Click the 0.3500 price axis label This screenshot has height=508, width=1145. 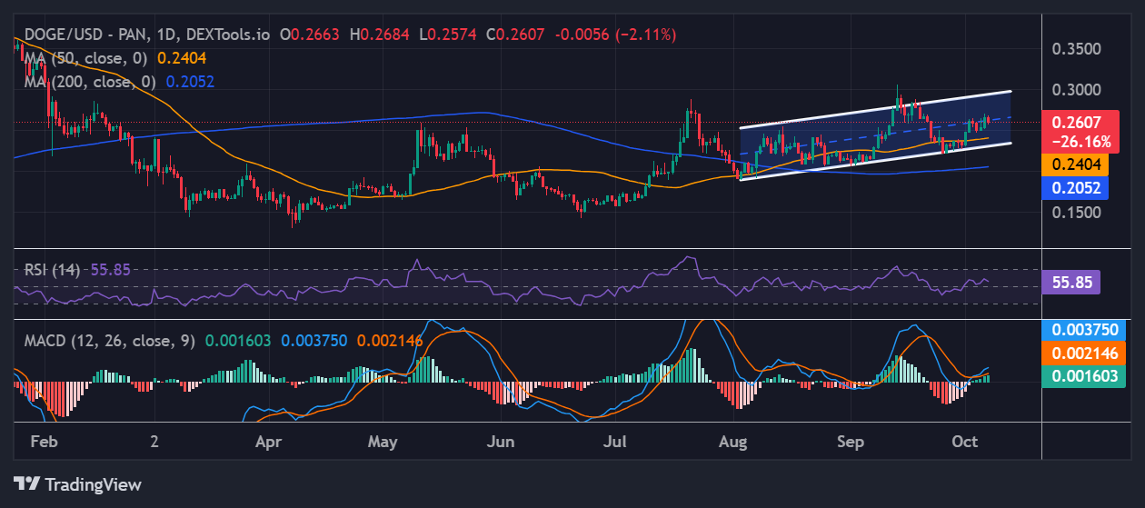[x=1077, y=49]
